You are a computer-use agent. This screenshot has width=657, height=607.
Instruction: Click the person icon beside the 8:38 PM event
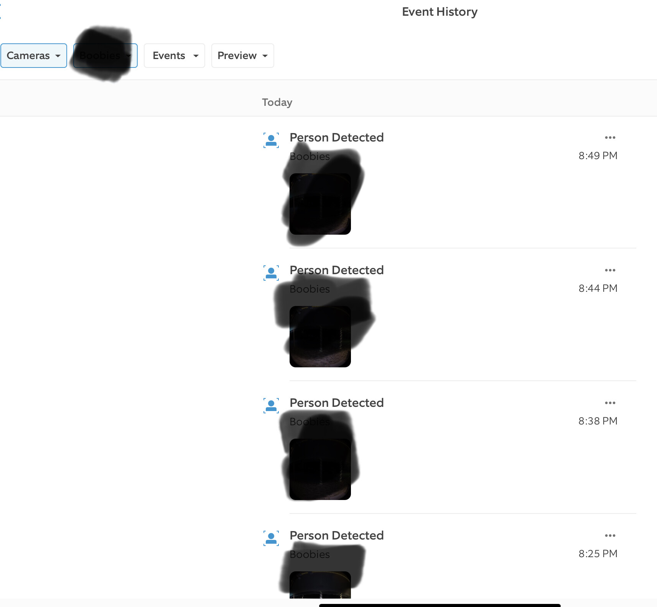coord(271,405)
